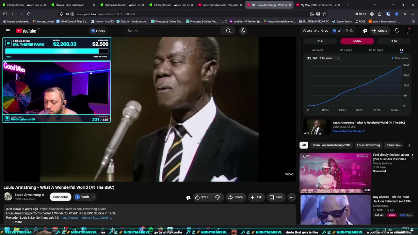Click the Share button
Screen dimensions: 418x235
[x=235, y=197]
